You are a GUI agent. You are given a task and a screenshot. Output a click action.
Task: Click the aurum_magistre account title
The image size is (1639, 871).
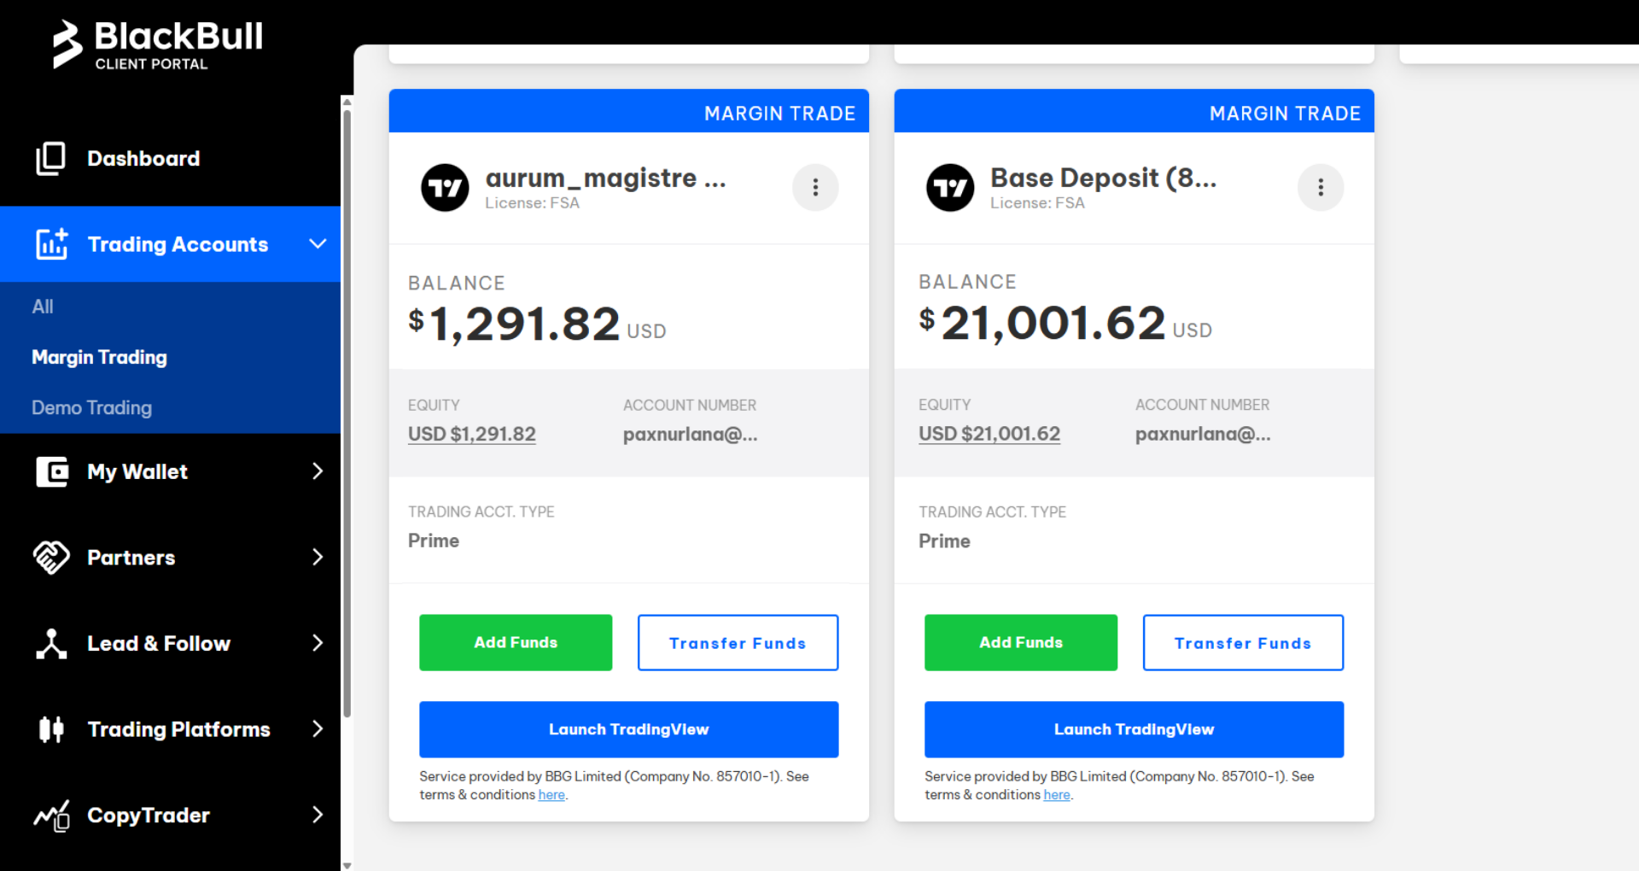pyautogui.click(x=606, y=178)
